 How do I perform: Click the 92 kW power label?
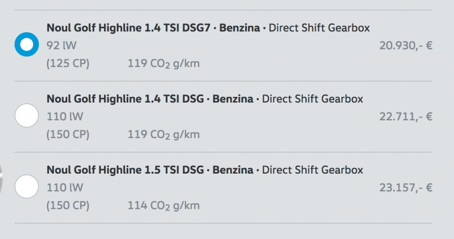[62, 46]
